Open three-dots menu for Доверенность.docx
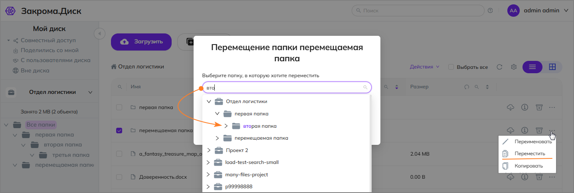 [552, 177]
